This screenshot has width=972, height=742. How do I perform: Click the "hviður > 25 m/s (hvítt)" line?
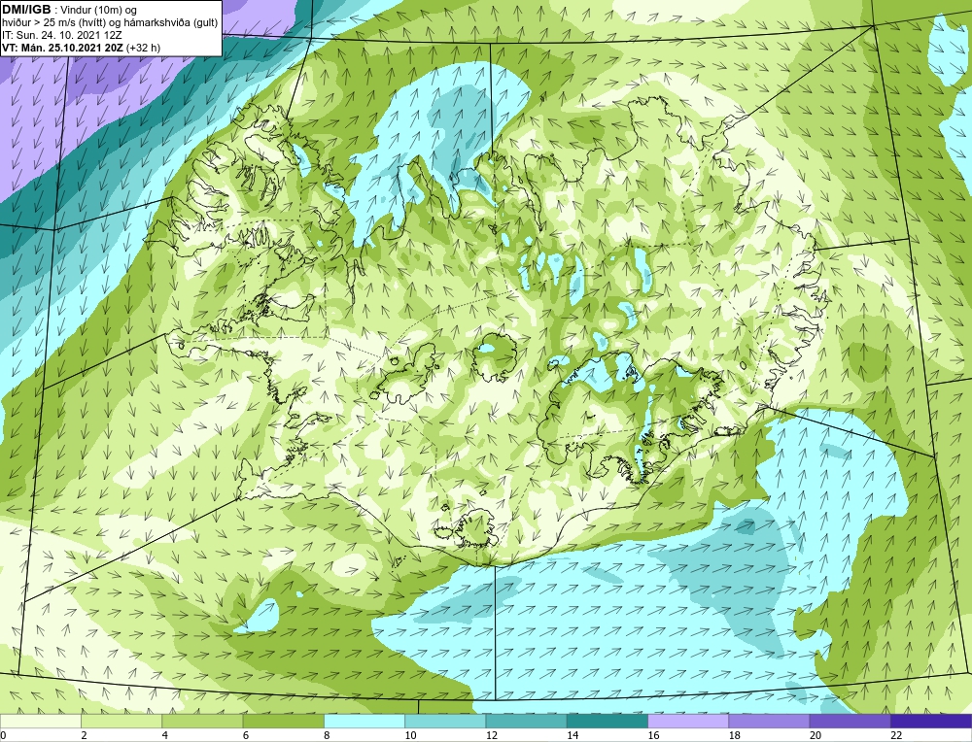[x=55, y=22]
